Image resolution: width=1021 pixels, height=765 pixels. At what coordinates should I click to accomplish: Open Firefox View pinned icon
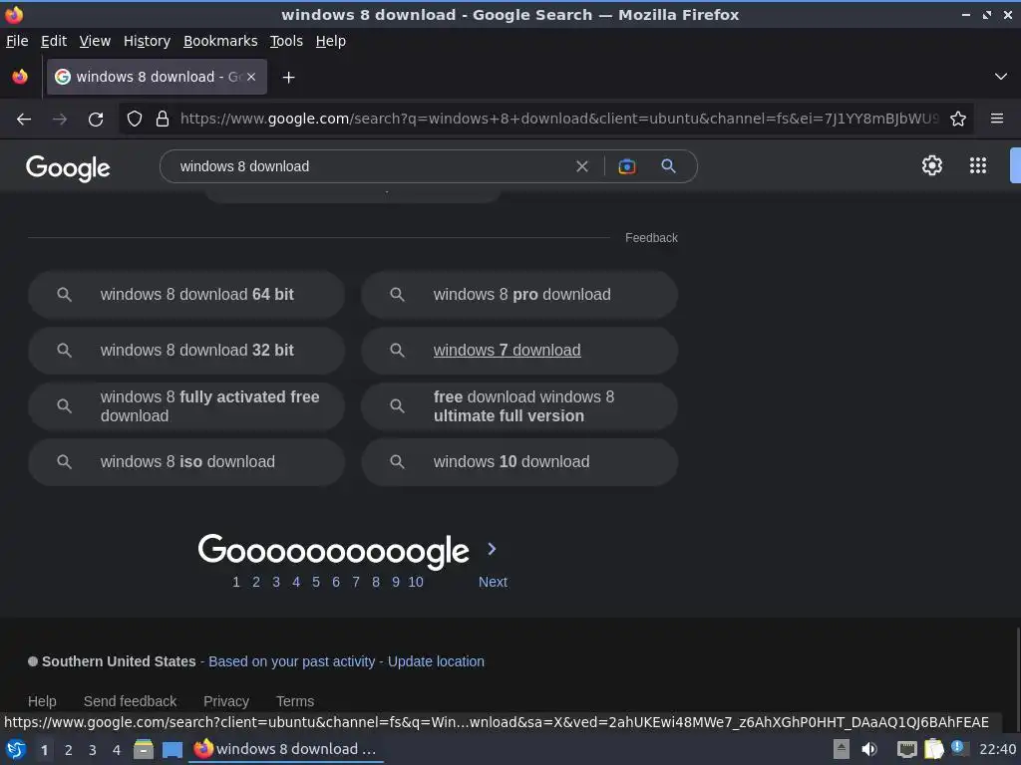point(20,77)
